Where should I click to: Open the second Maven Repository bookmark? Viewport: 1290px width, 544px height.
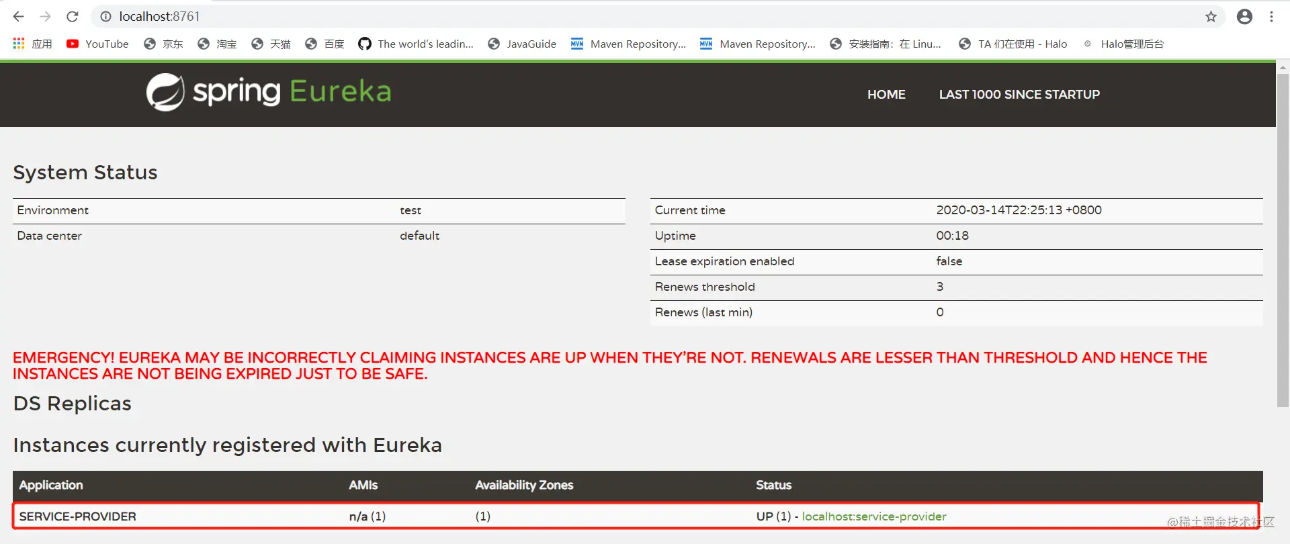click(x=757, y=44)
